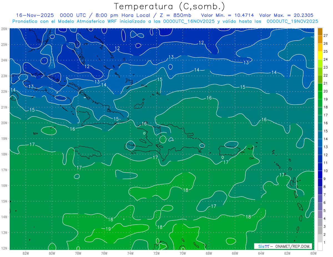Click the Puerto Rico island outline

tap(229, 151)
